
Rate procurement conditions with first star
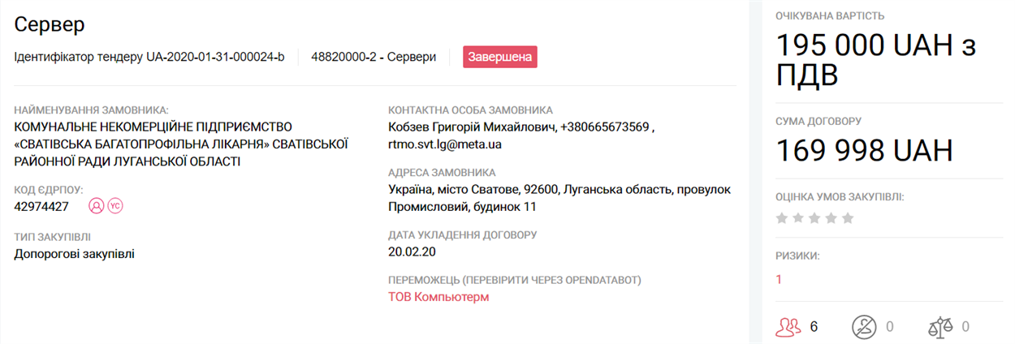(x=783, y=217)
